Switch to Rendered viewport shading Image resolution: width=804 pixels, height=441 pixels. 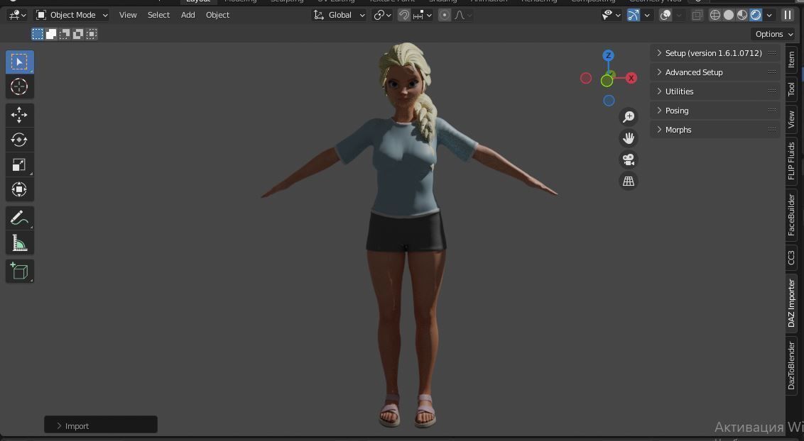pyautogui.click(x=756, y=16)
